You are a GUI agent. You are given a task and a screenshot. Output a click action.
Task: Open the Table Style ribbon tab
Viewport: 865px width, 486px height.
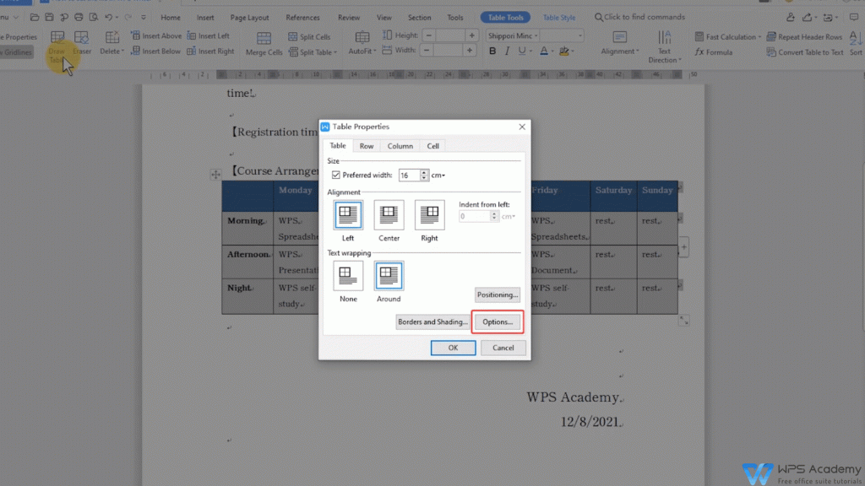point(559,18)
